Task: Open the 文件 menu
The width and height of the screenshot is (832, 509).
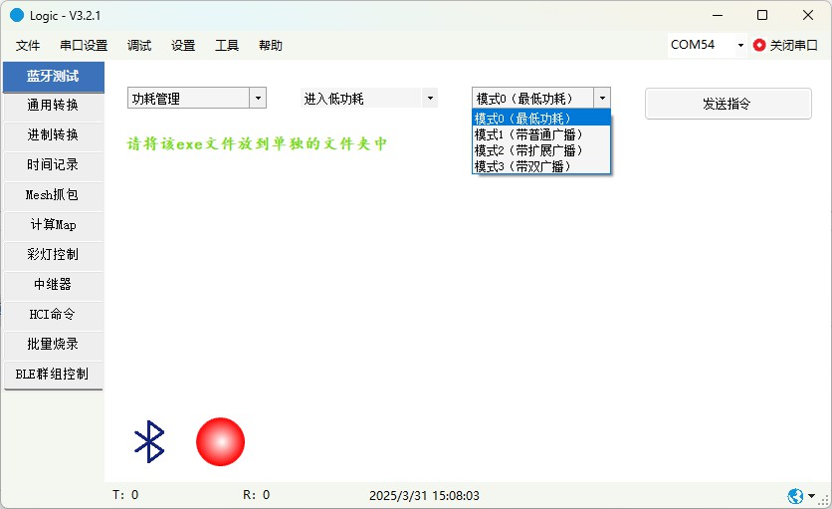Action: pos(28,46)
